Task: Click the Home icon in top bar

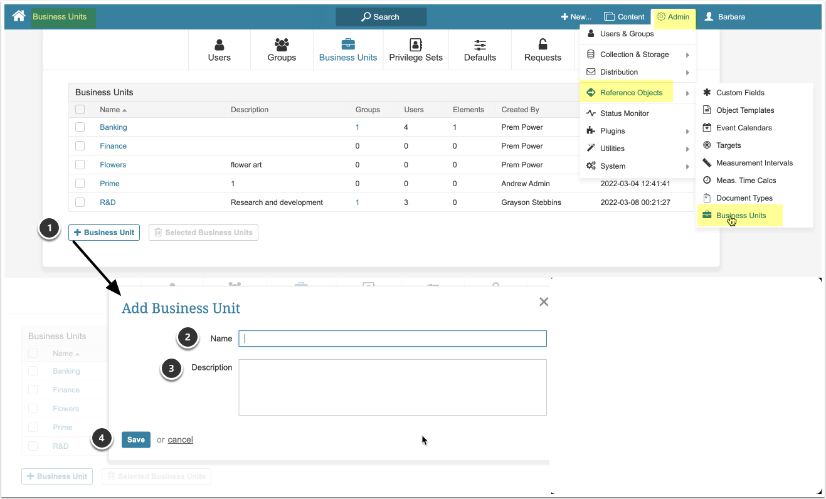Action: [19, 17]
